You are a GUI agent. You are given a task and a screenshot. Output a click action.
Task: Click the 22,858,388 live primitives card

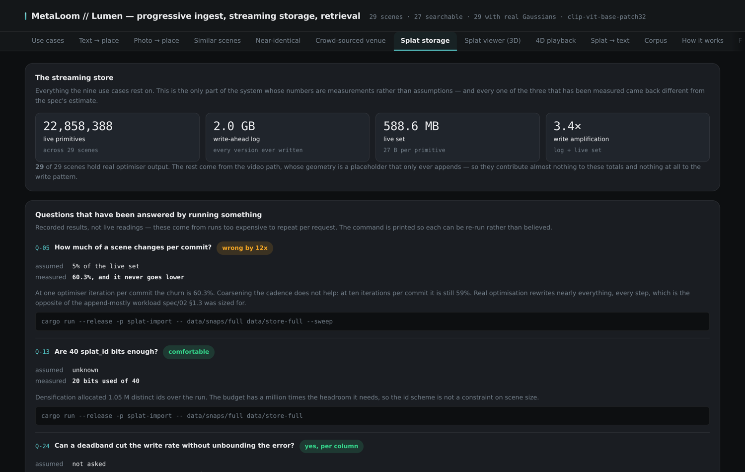click(117, 137)
